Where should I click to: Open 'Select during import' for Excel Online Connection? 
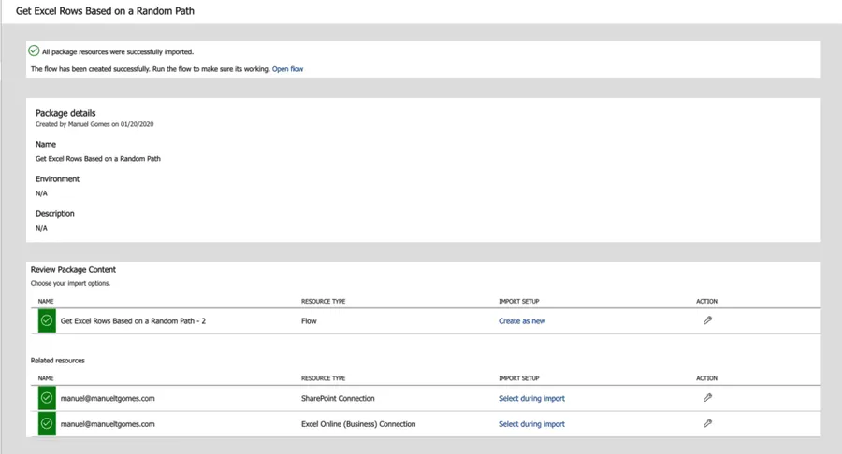click(x=531, y=424)
